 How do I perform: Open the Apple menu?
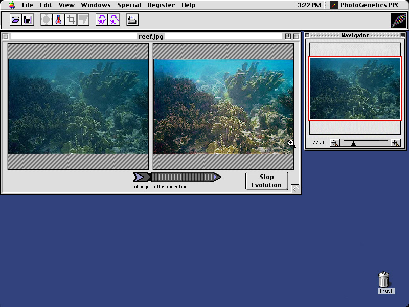12,5
